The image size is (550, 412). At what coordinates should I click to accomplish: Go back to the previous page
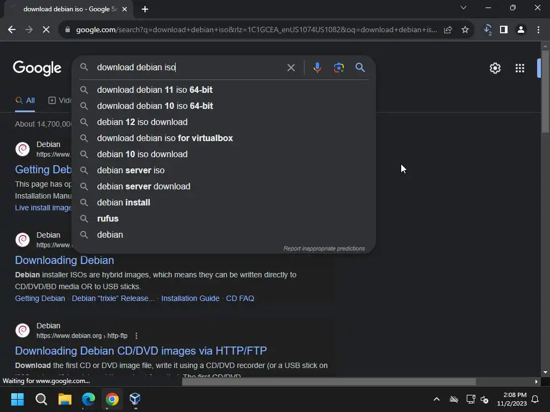coord(12,30)
